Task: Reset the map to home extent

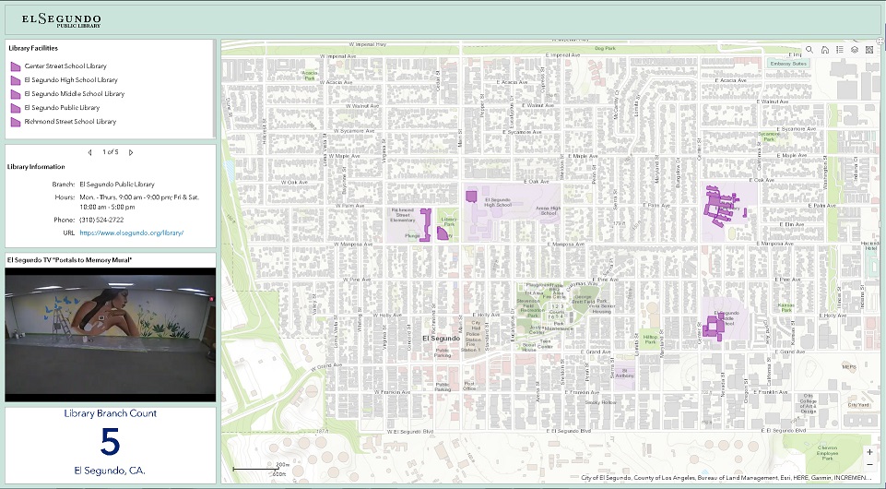Action: click(824, 50)
